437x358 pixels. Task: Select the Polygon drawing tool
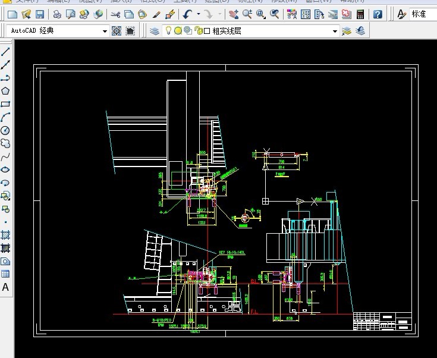click(5, 91)
